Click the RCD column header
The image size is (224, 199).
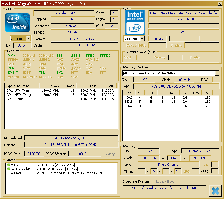click(x=151, y=93)
